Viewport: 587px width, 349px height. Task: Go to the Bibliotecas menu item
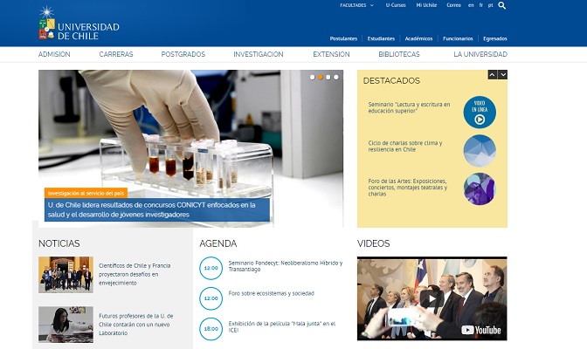point(398,54)
